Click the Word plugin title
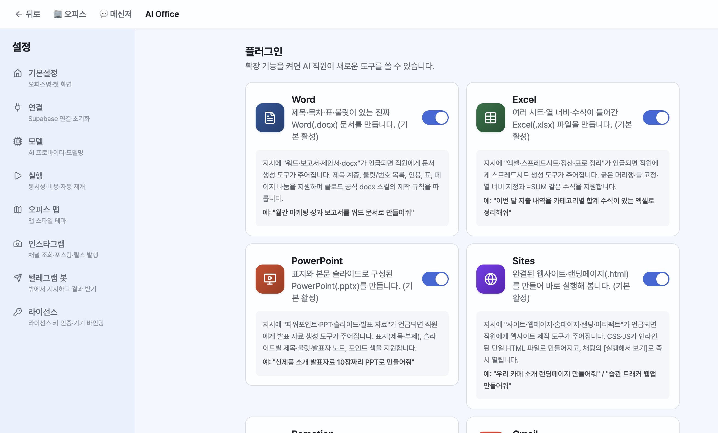Image resolution: width=718 pixels, height=433 pixels. (x=303, y=100)
